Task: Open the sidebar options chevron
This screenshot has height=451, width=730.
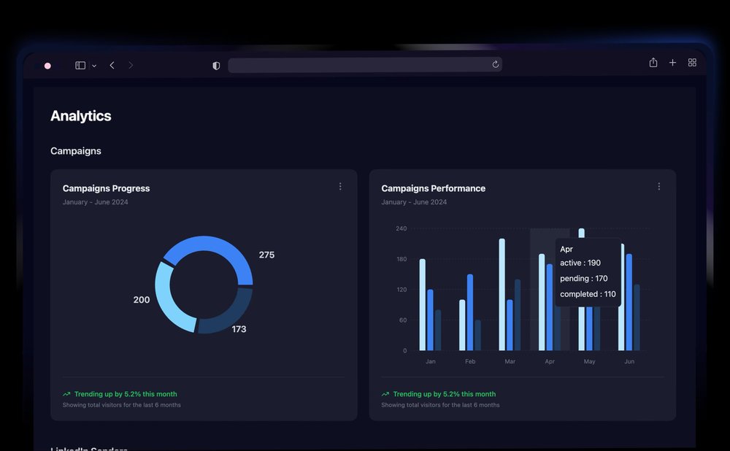Action: click(94, 66)
